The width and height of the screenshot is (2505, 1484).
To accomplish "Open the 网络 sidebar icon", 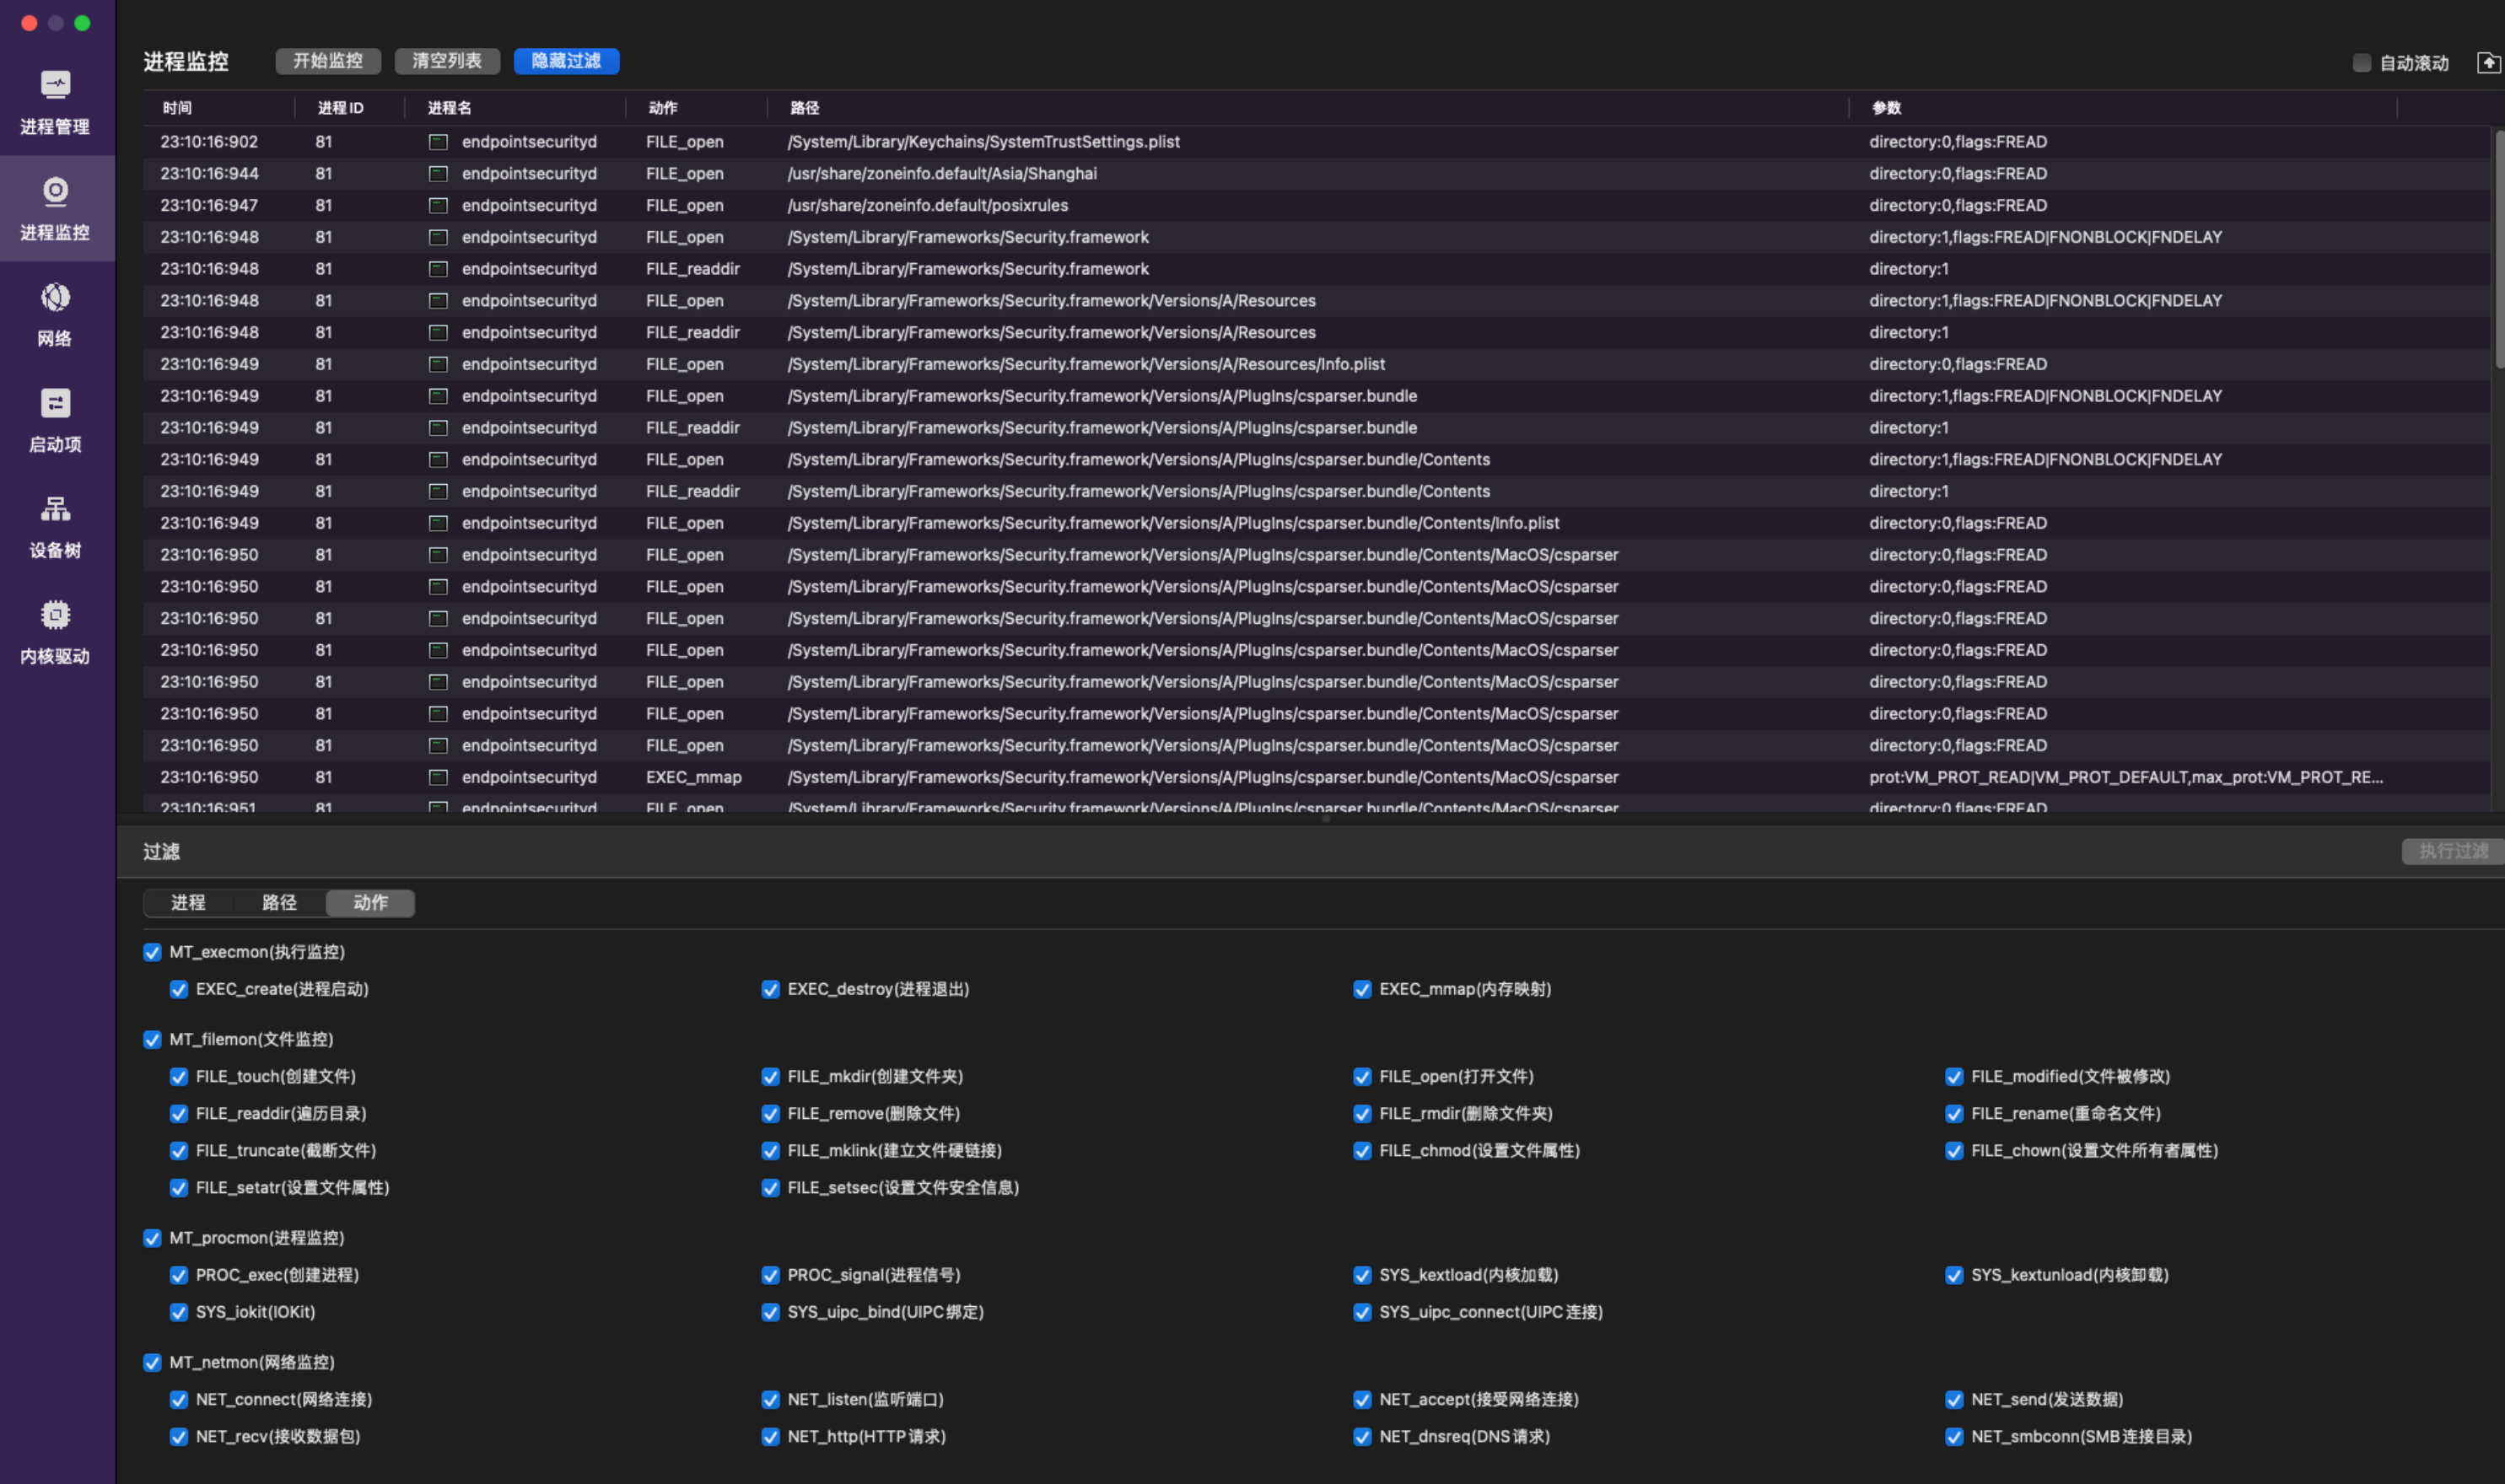I will tap(55, 297).
